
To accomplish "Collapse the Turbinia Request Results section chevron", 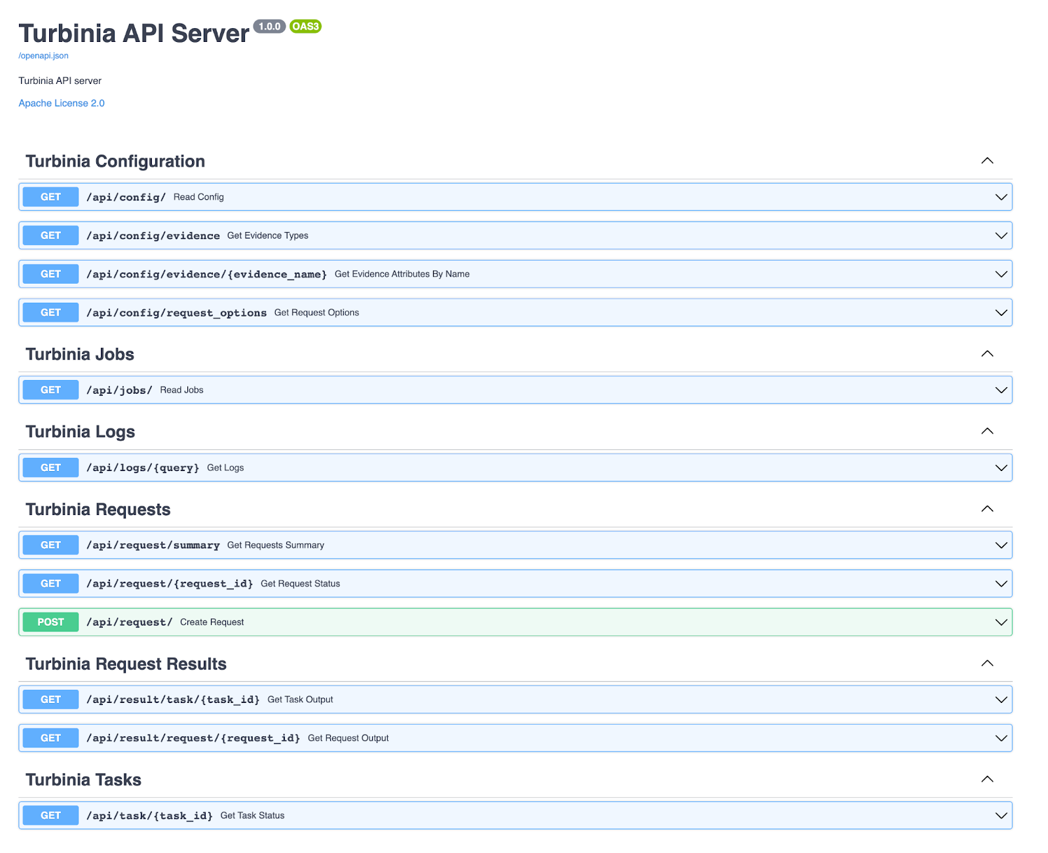I will point(987,664).
